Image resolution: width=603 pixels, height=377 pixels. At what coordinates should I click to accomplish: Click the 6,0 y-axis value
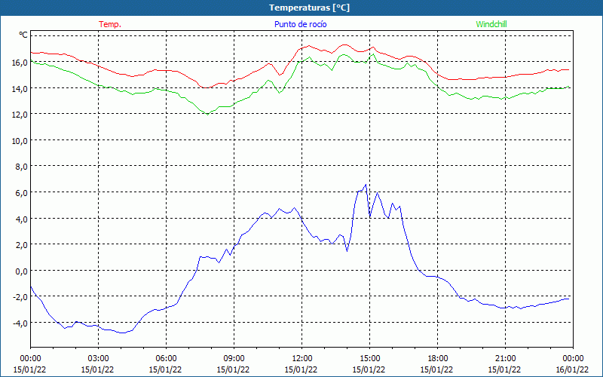coord(21,193)
